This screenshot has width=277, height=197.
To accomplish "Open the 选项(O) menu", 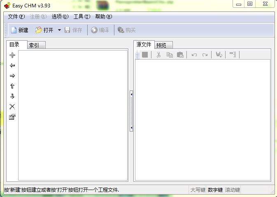I will point(60,16).
